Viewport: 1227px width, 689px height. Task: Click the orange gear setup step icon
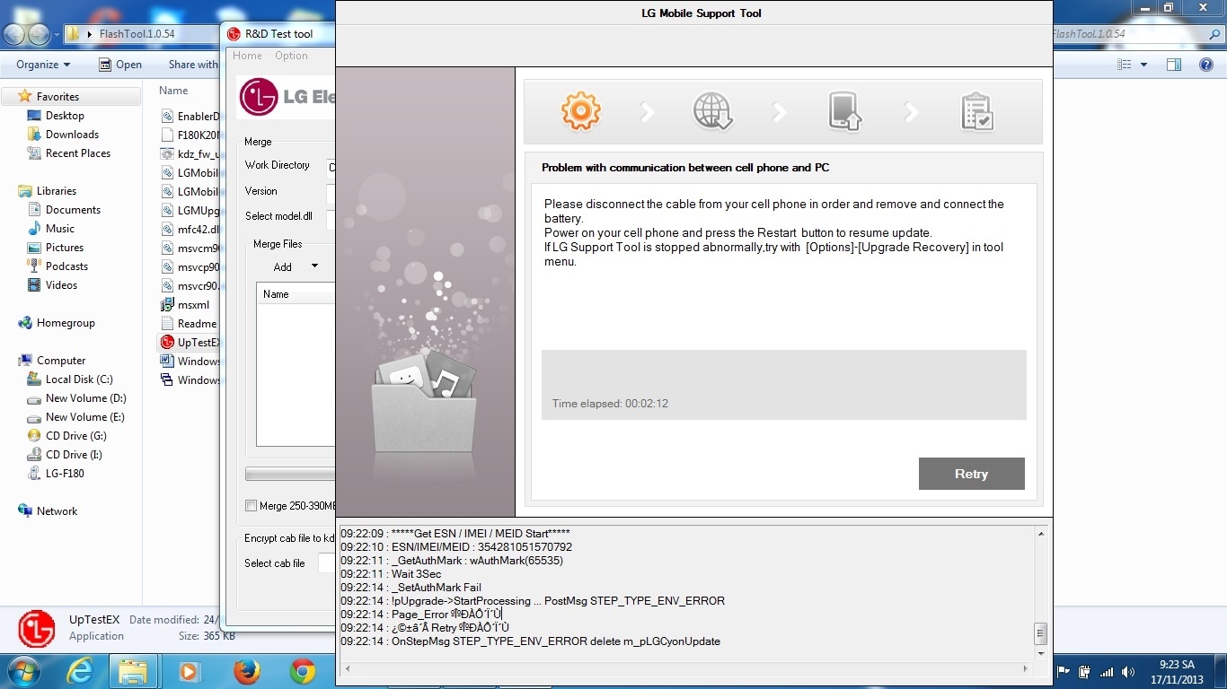click(x=580, y=112)
